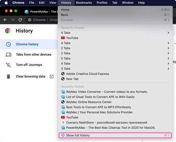
Task: Expand the first 4 Tabs submenu arrow
Action: tap(168, 33)
